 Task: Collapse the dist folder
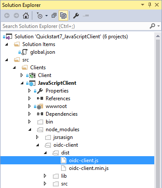click(45, 153)
